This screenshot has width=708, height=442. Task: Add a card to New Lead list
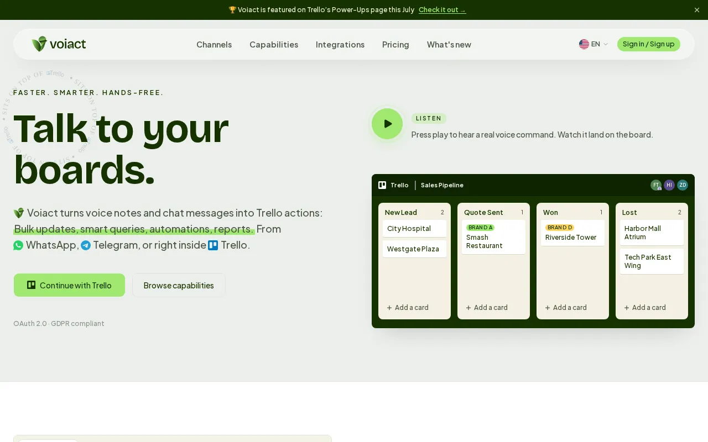[x=408, y=308]
